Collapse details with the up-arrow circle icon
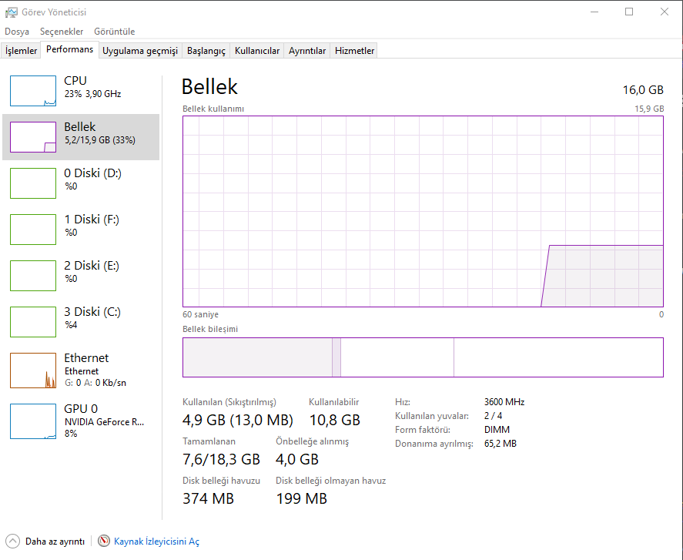 pos(12,541)
